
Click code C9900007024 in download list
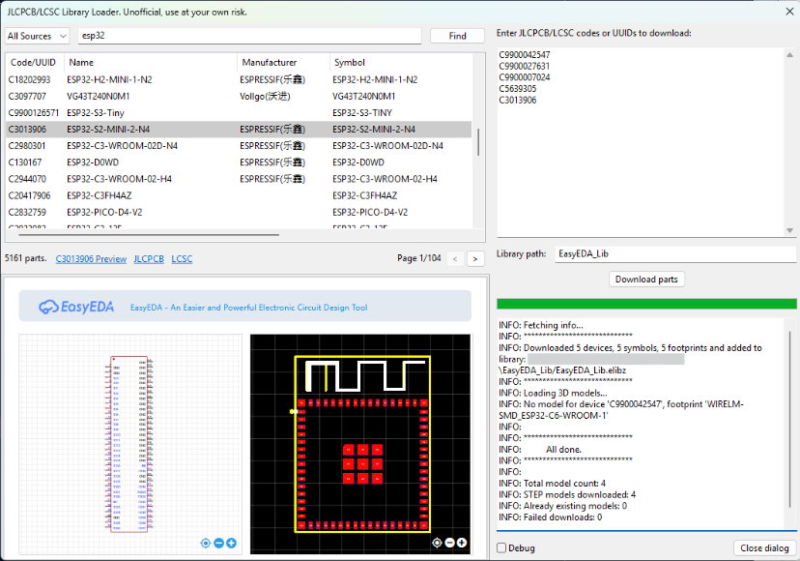(x=525, y=77)
